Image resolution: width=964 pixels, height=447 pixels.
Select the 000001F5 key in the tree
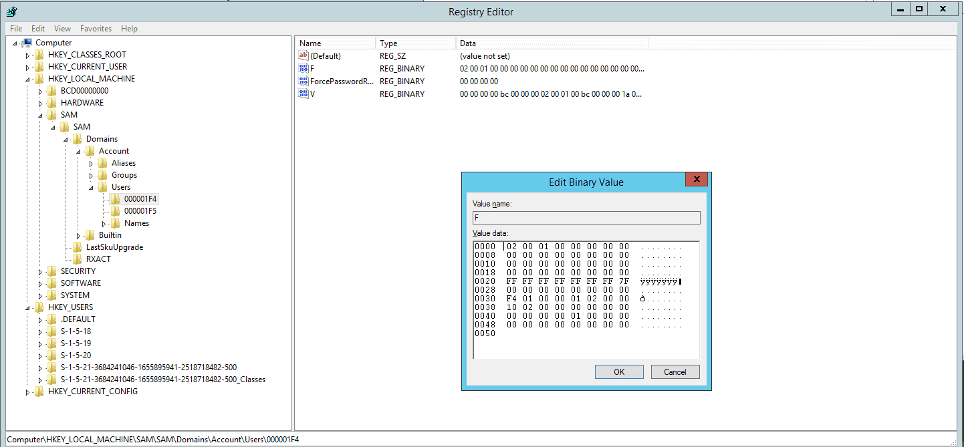point(140,210)
